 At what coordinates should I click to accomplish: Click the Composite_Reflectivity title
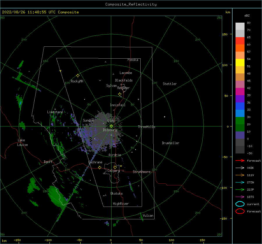click(131, 4)
